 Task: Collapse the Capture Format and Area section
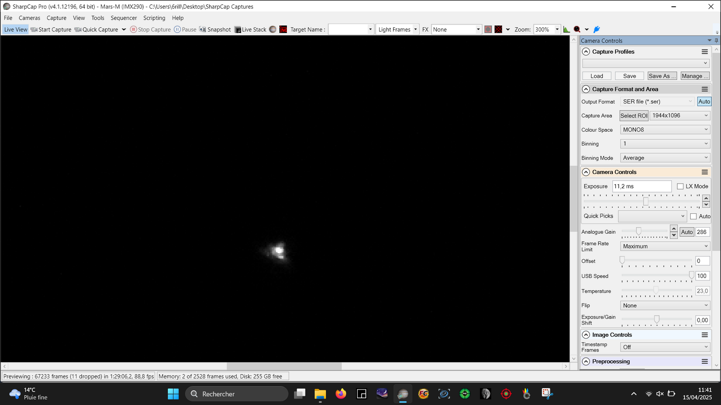(x=586, y=89)
